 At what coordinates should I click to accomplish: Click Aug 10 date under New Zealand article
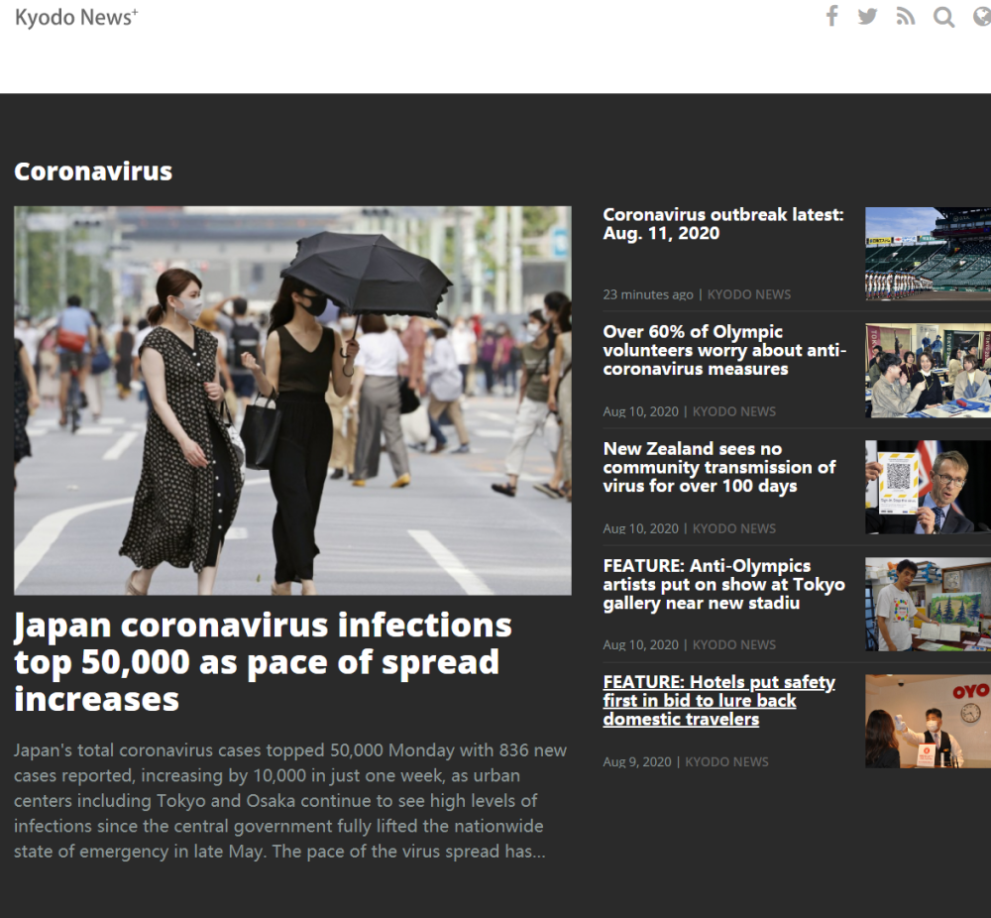pyautogui.click(x=641, y=528)
